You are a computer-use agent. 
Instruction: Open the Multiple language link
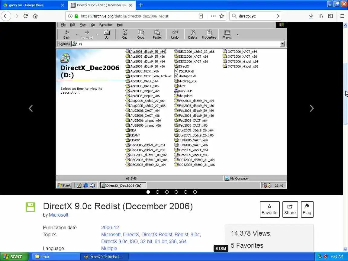pos(109,248)
